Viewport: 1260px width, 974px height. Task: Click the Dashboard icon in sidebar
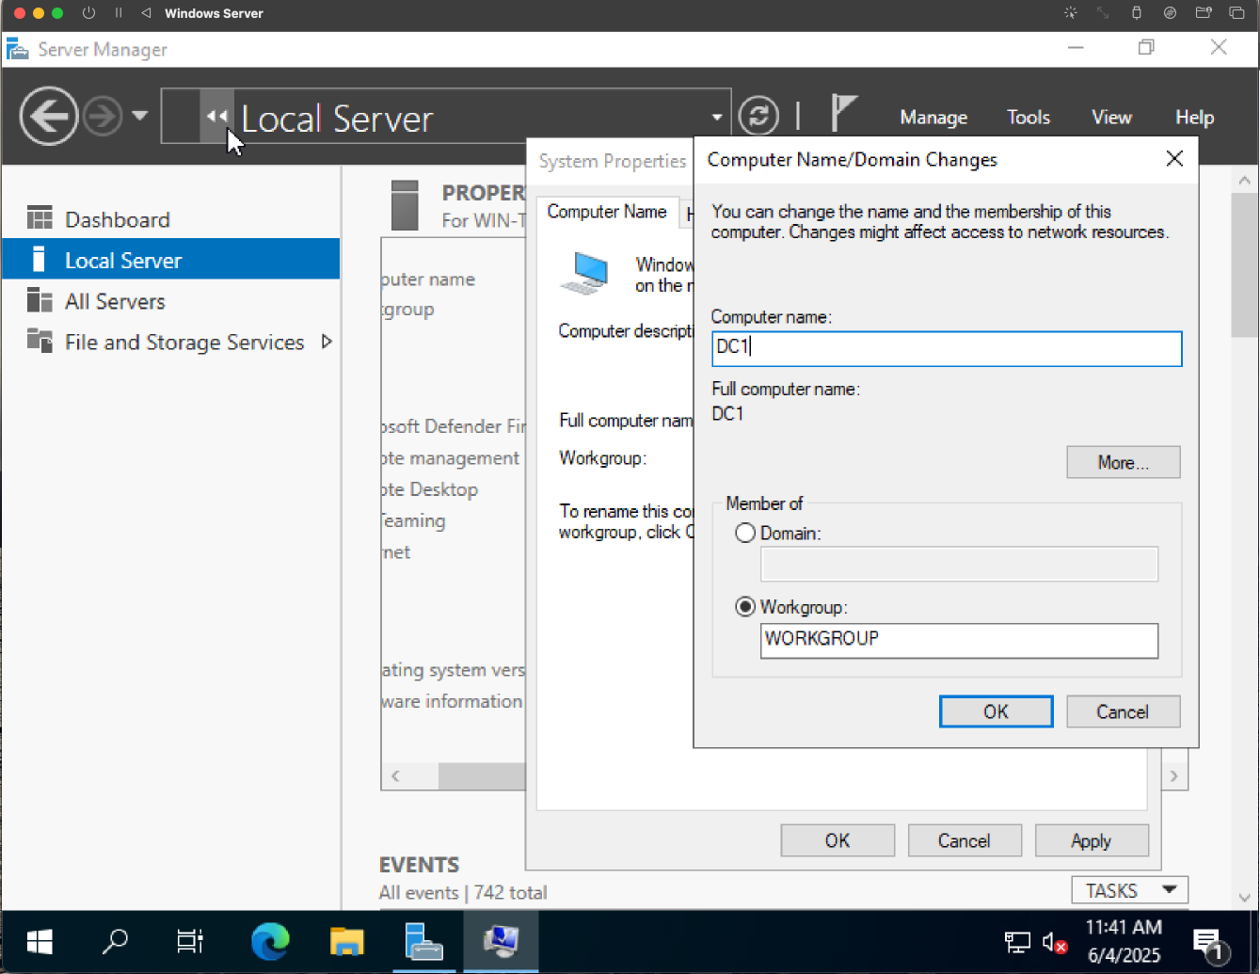[x=40, y=218]
